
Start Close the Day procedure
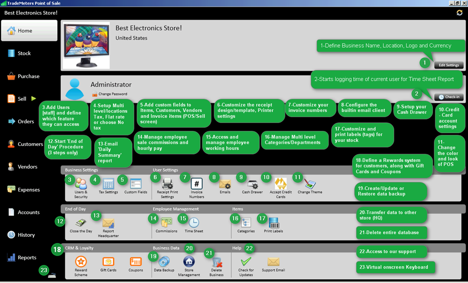click(x=81, y=223)
